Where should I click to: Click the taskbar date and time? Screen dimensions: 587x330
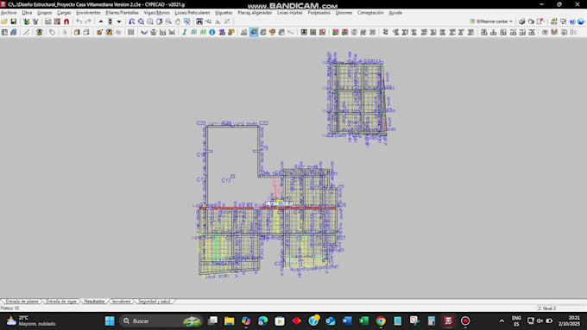pyautogui.click(x=569, y=321)
